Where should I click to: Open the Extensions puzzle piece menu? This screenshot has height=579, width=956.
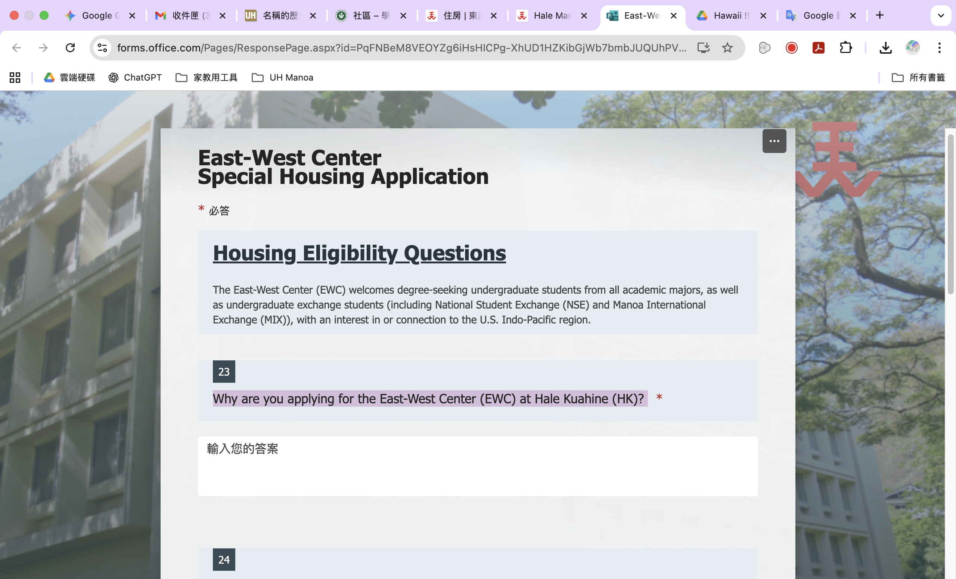click(846, 48)
